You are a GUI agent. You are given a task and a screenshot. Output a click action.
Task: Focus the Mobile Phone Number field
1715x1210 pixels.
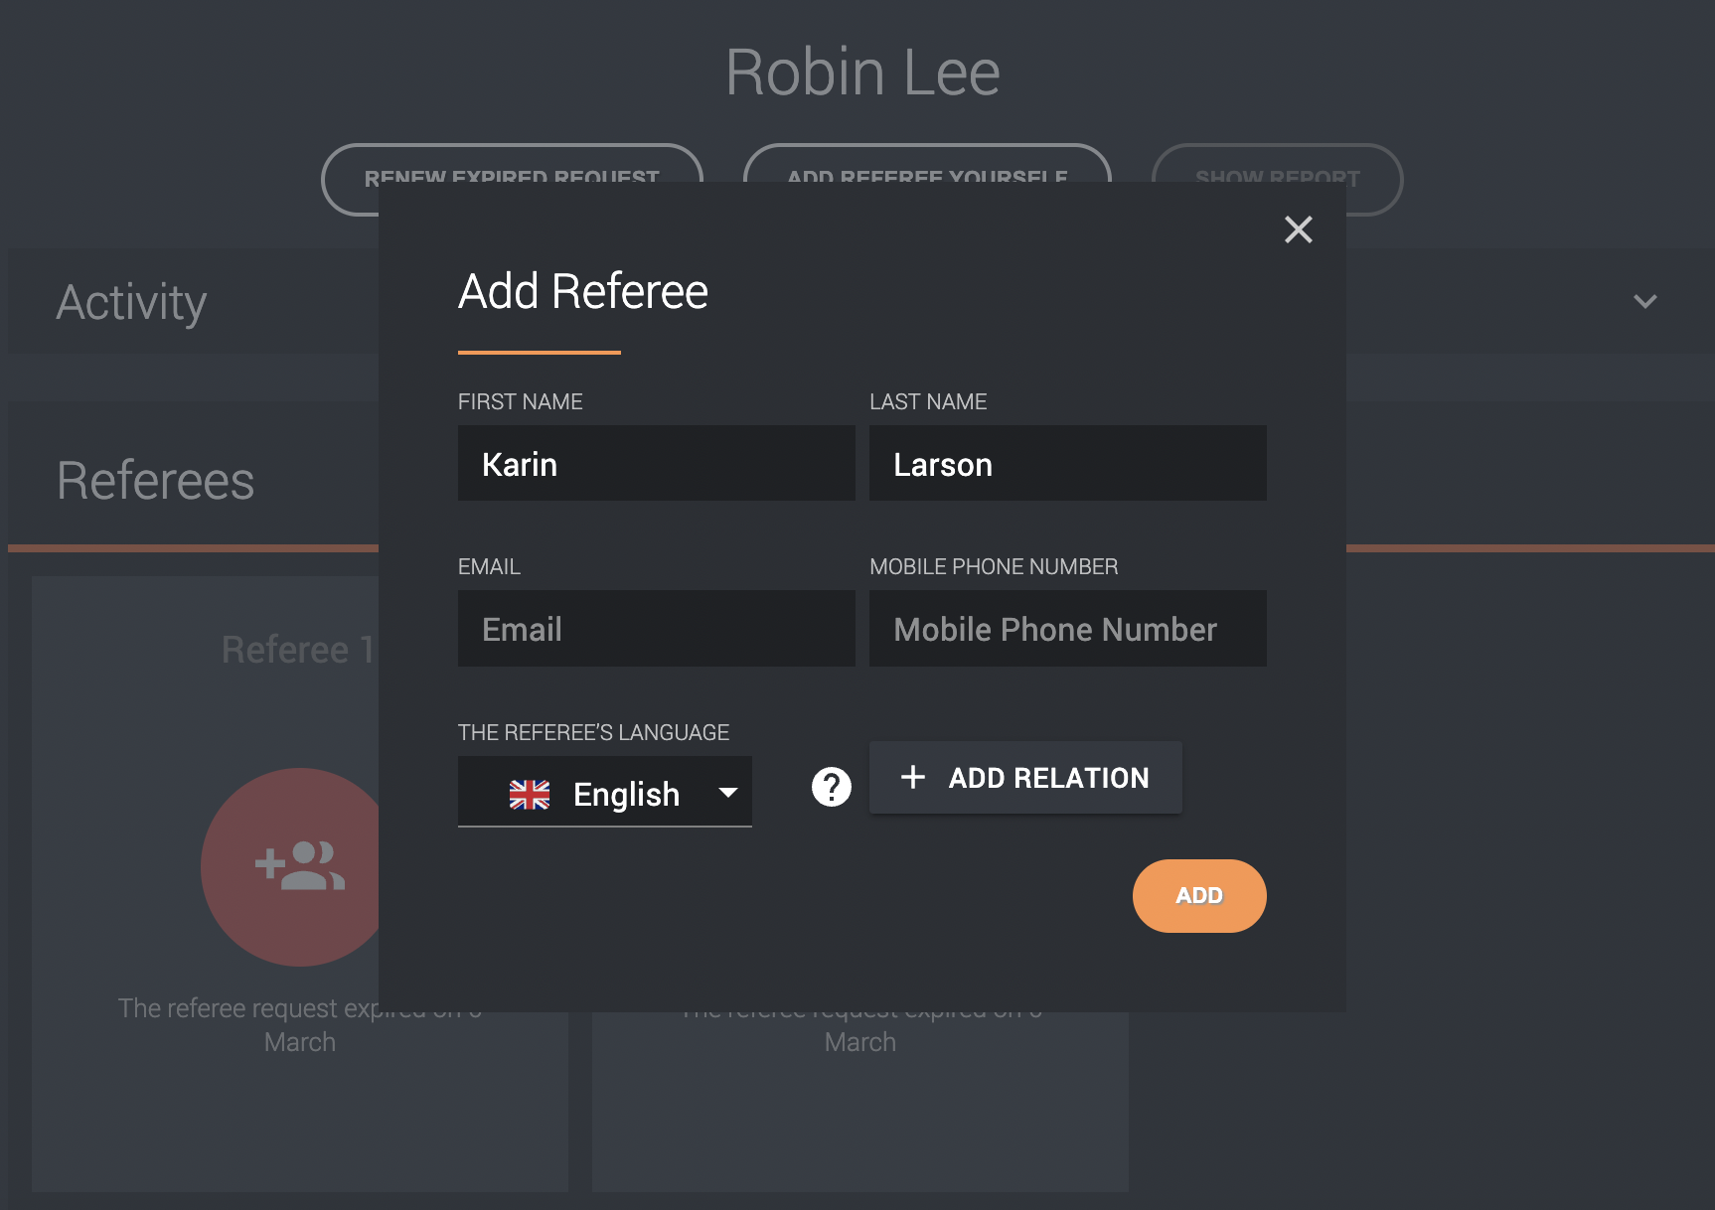[x=1067, y=629]
